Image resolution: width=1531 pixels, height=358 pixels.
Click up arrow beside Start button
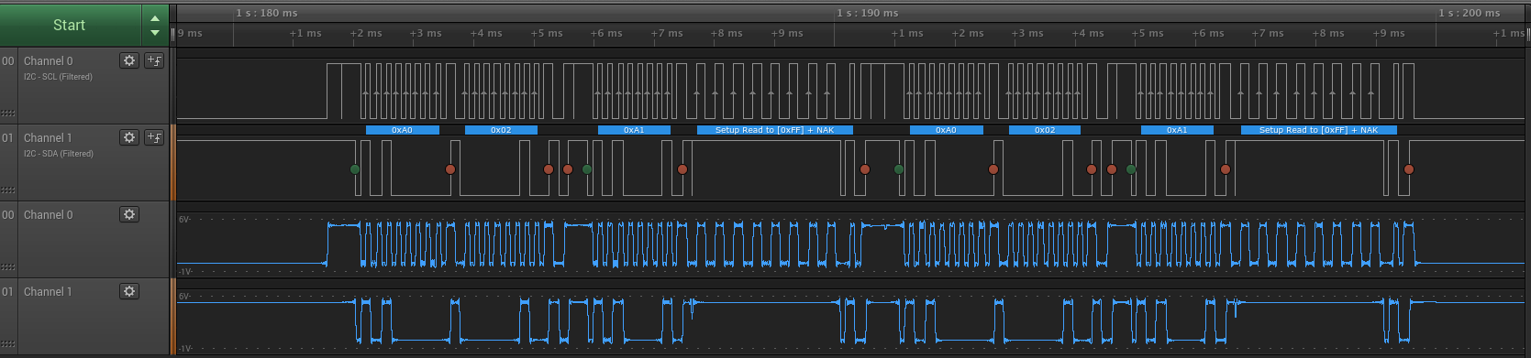tap(155, 17)
